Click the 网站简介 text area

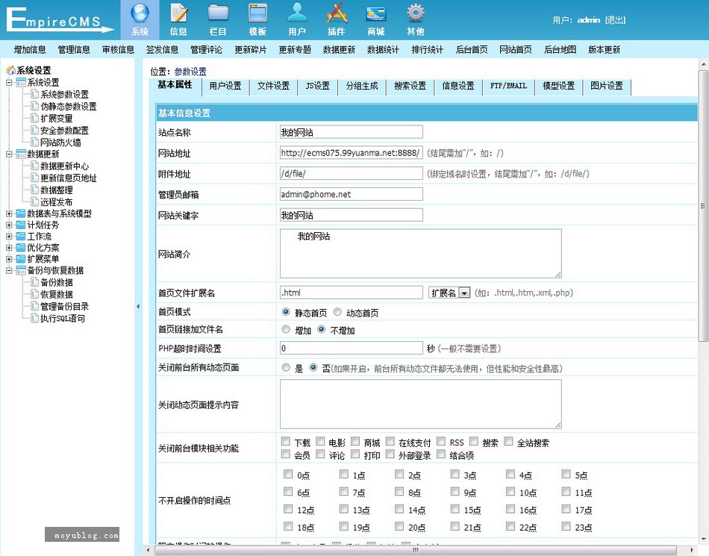point(420,253)
